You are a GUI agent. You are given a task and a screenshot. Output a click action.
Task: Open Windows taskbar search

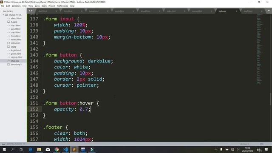pyautogui.click(x=13, y=149)
